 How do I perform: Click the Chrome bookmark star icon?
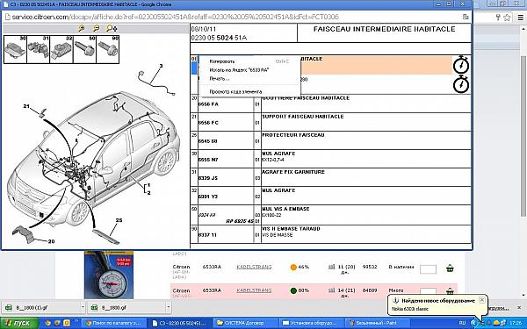[507, 18]
